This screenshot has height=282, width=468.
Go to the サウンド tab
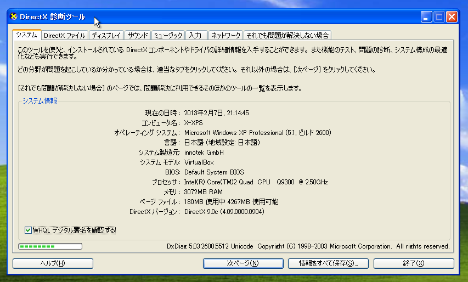coord(138,36)
